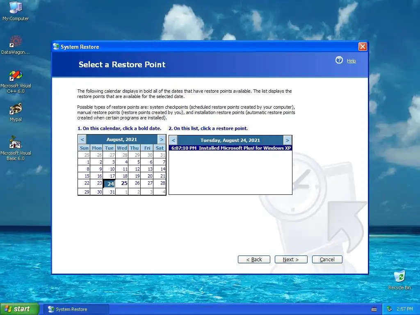Launch Microsoft Visual Basic 6.0 shortcut
420x315 pixels.
pyautogui.click(x=16, y=148)
